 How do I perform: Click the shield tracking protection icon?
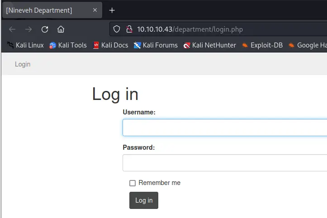pos(117,29)
